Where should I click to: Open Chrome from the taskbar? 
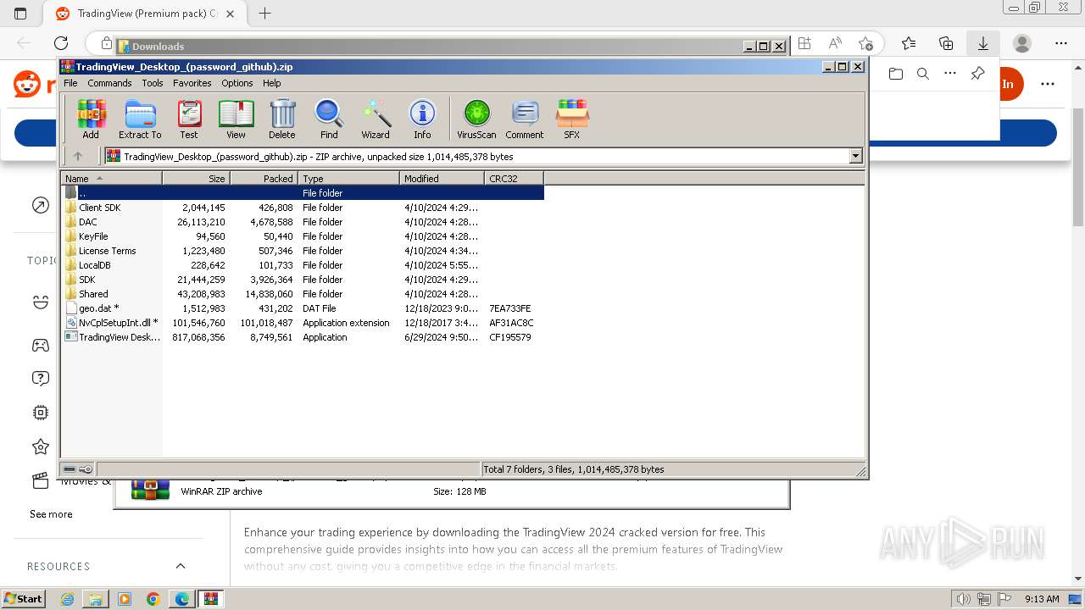(153, 599)
